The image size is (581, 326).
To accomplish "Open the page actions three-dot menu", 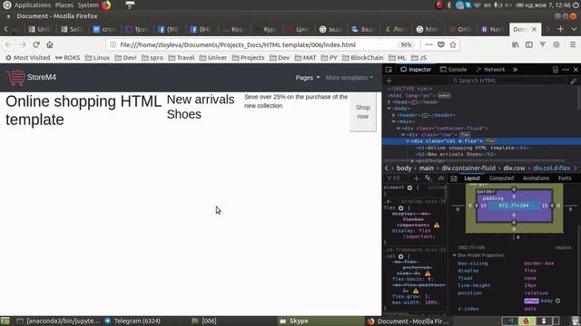I will click(x=428, y=44).
